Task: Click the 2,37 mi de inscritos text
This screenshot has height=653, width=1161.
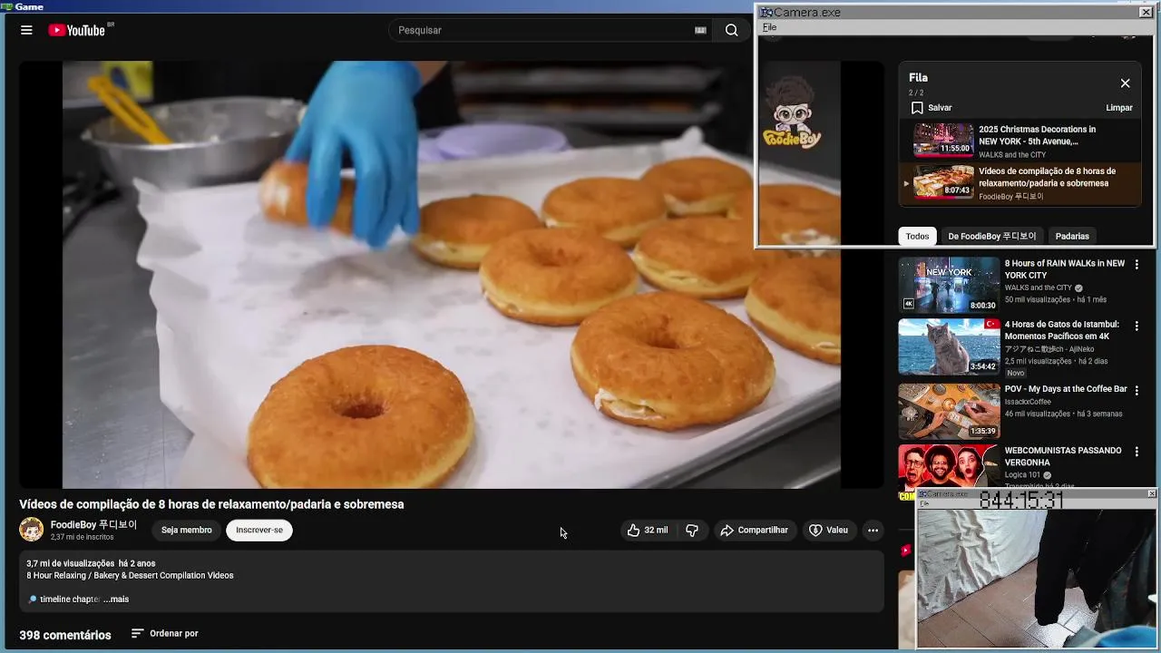Action: click(x=83, y=537)
